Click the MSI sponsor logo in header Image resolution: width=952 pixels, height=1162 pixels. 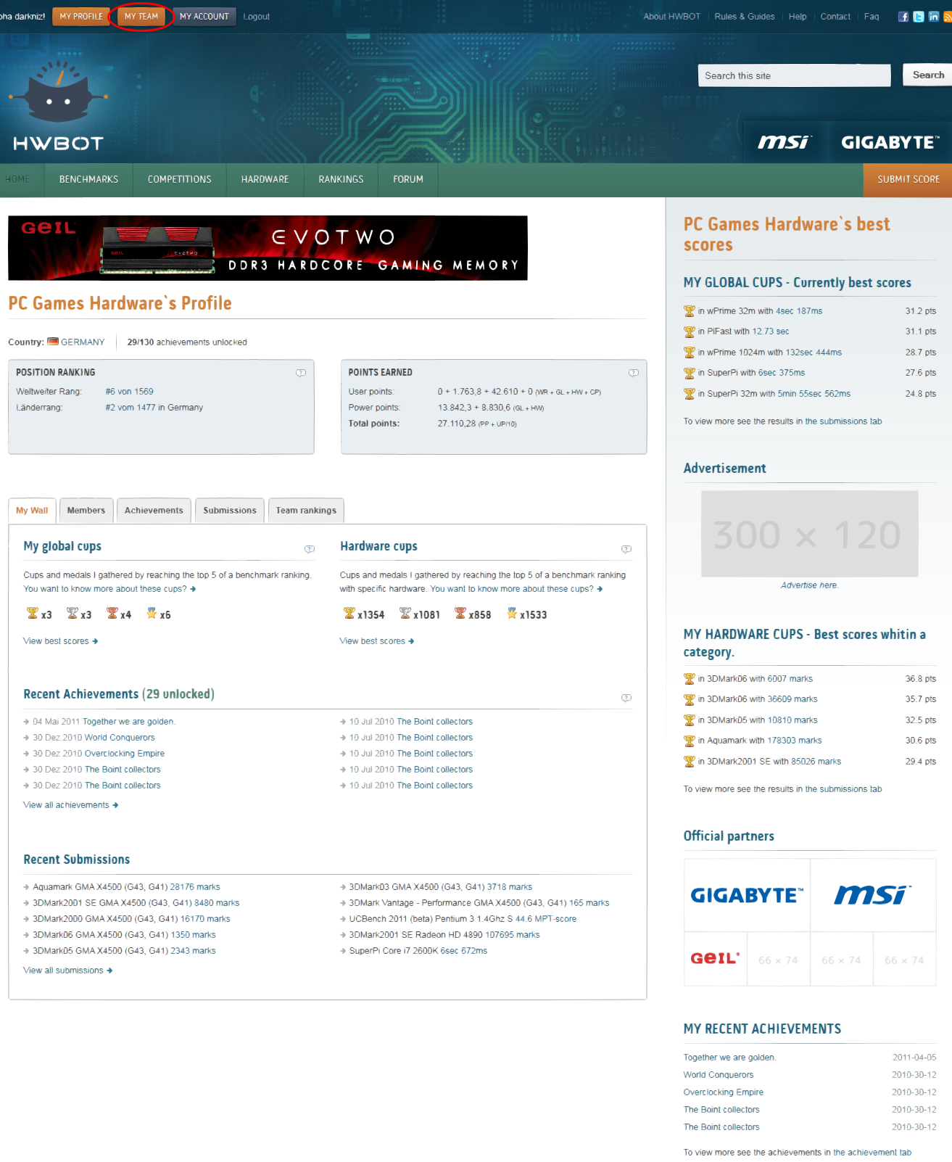click(x=784, y=142)
